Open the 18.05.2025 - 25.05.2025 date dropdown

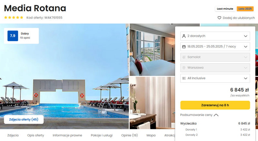click(x=215, y=46)
